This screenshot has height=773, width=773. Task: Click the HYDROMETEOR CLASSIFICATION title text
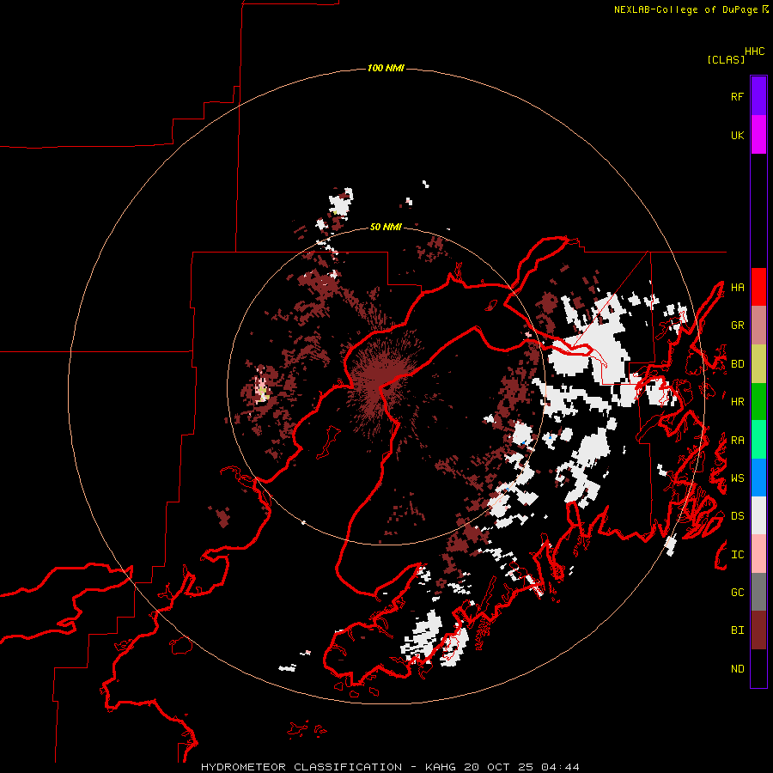301,767
